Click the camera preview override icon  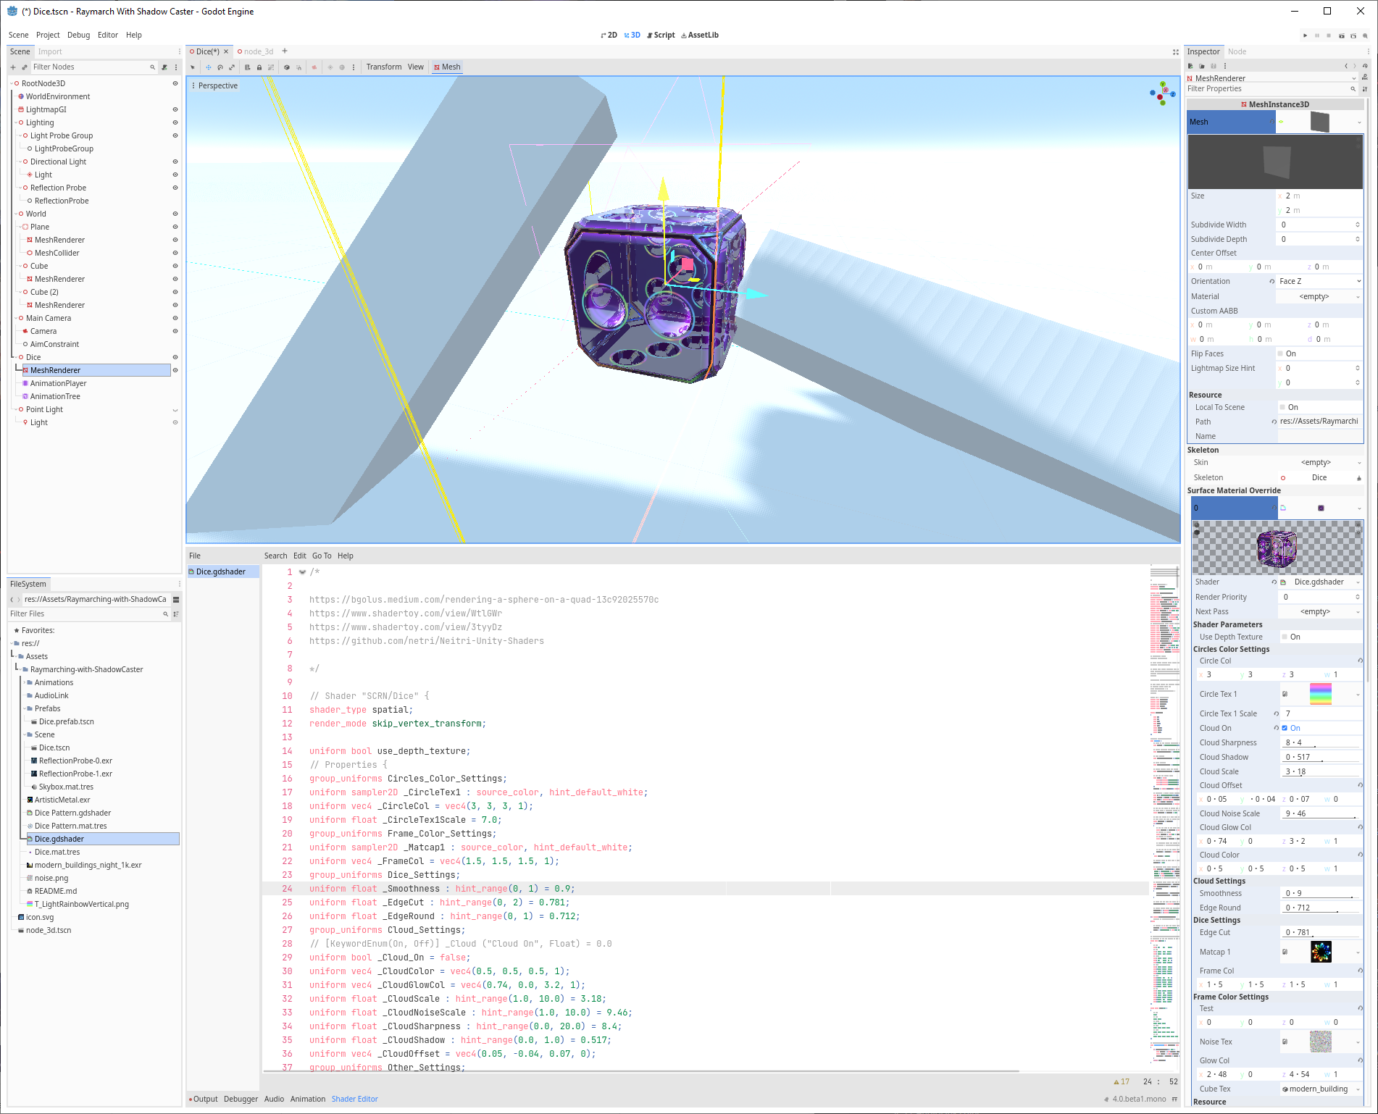314,67
